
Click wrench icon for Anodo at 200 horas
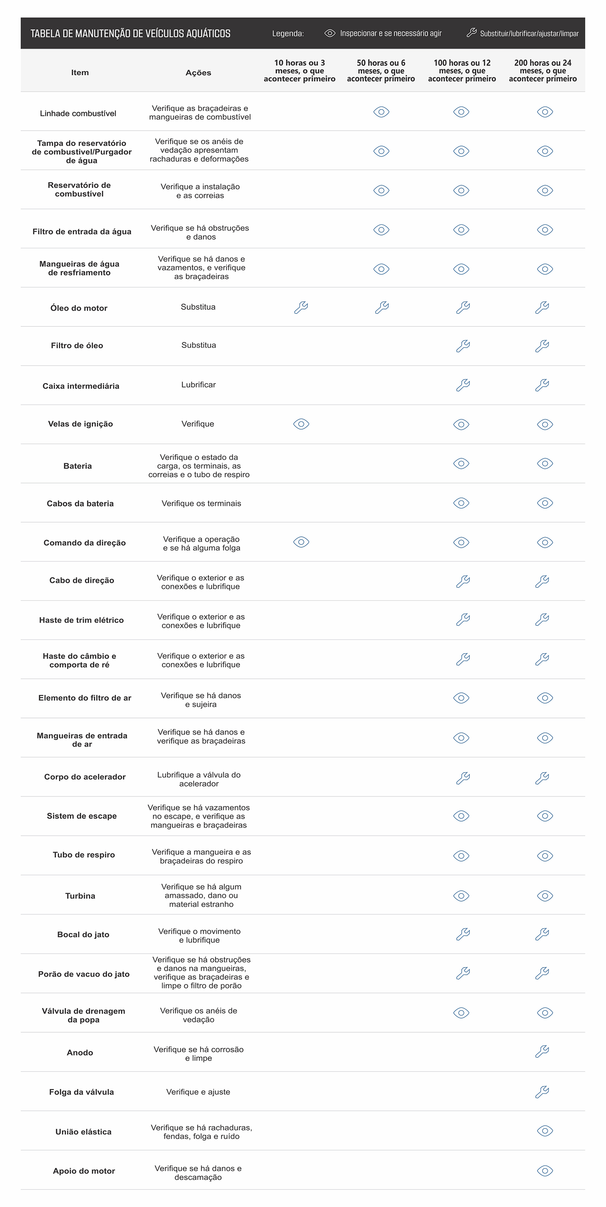click(x=542, y=1051)
